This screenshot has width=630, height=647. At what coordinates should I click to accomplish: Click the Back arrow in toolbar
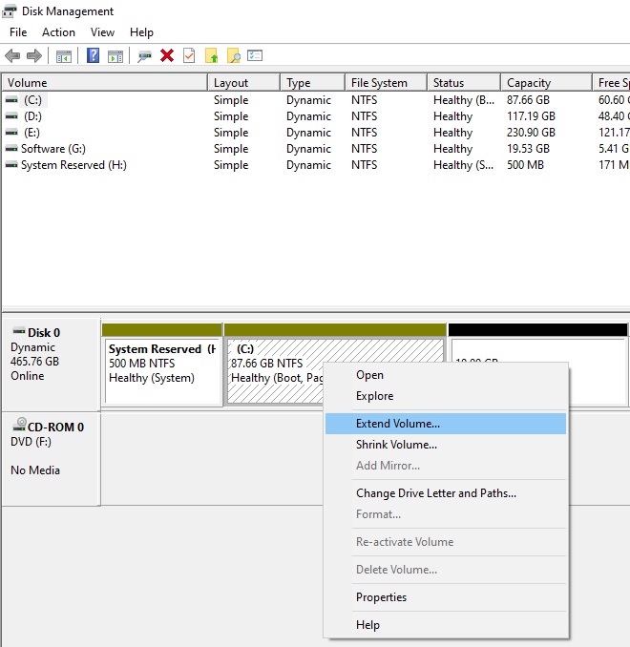[12, 55]
